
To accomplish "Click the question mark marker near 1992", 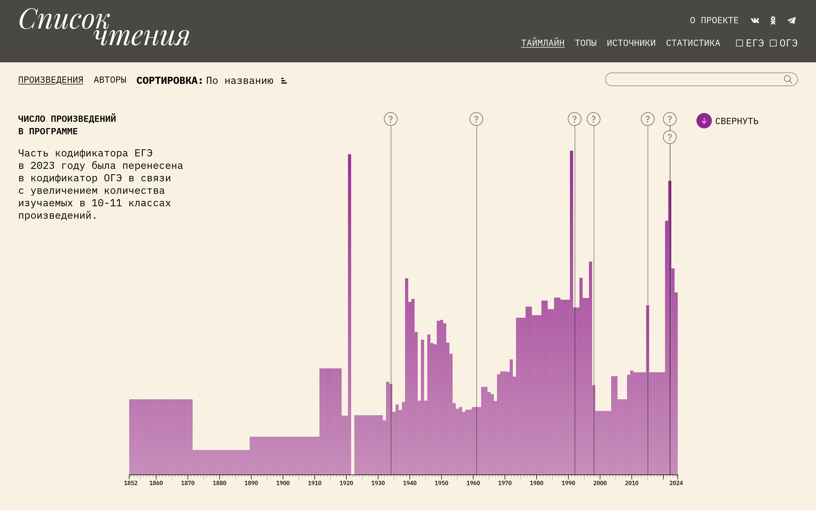I will tap(574, 119).
